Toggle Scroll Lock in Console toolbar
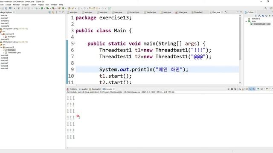Screen dimensions: 273x153 243,89
